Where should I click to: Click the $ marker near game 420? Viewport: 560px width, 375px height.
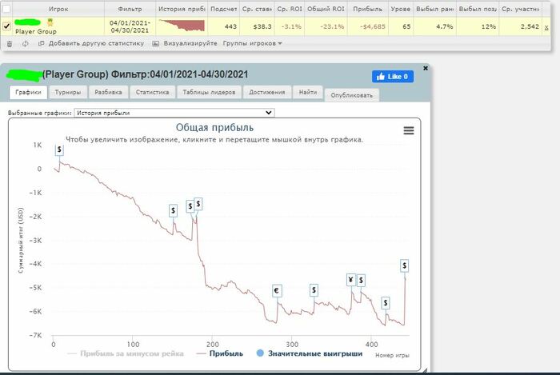point(386,303)
